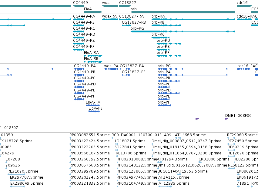Open the EloA-RA transcript label
Screen dimensions: 258x188
click(x=91, y=53)
